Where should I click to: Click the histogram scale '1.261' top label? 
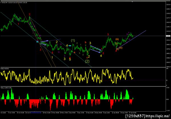(x=168, y=87)
